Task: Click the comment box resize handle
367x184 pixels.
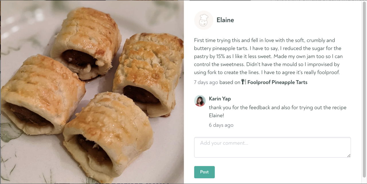Action: coord(349,155)
